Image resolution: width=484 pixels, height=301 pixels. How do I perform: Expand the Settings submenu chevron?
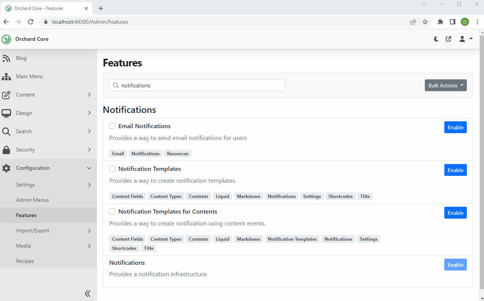pyautogui.click(x=89, y=185)
